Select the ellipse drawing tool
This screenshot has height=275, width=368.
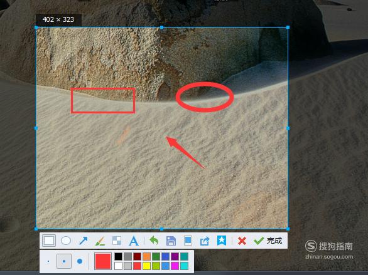pyautogui.click(x=66, y=241)
